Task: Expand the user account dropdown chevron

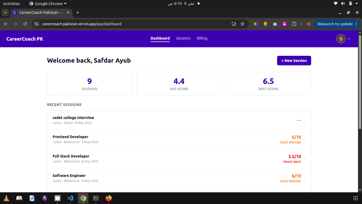Action: tap(349, 39)
